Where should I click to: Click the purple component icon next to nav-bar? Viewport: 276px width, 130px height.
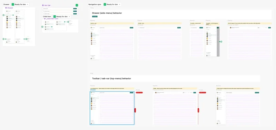(x=43, y=5)
